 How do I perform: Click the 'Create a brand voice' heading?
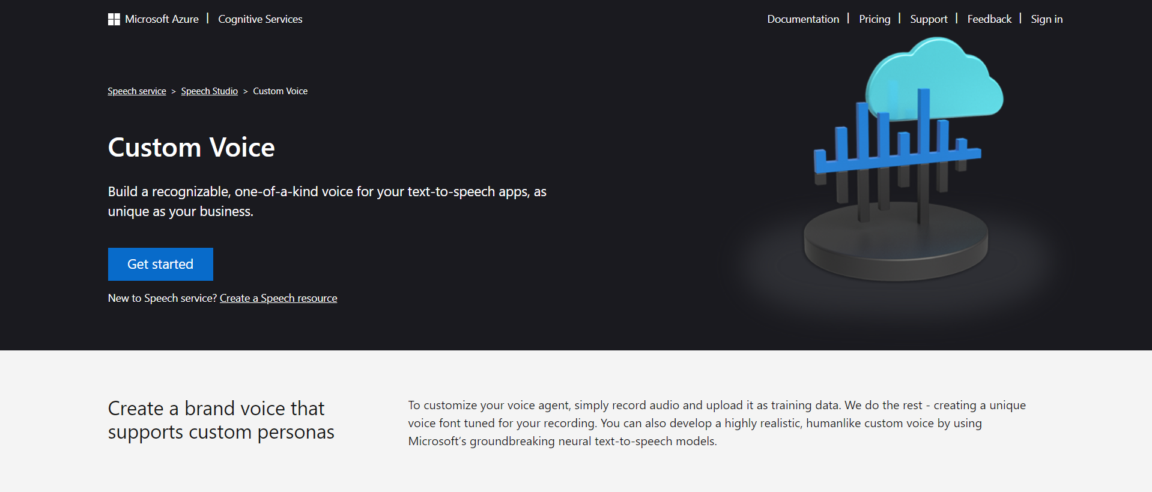[220, 420]
